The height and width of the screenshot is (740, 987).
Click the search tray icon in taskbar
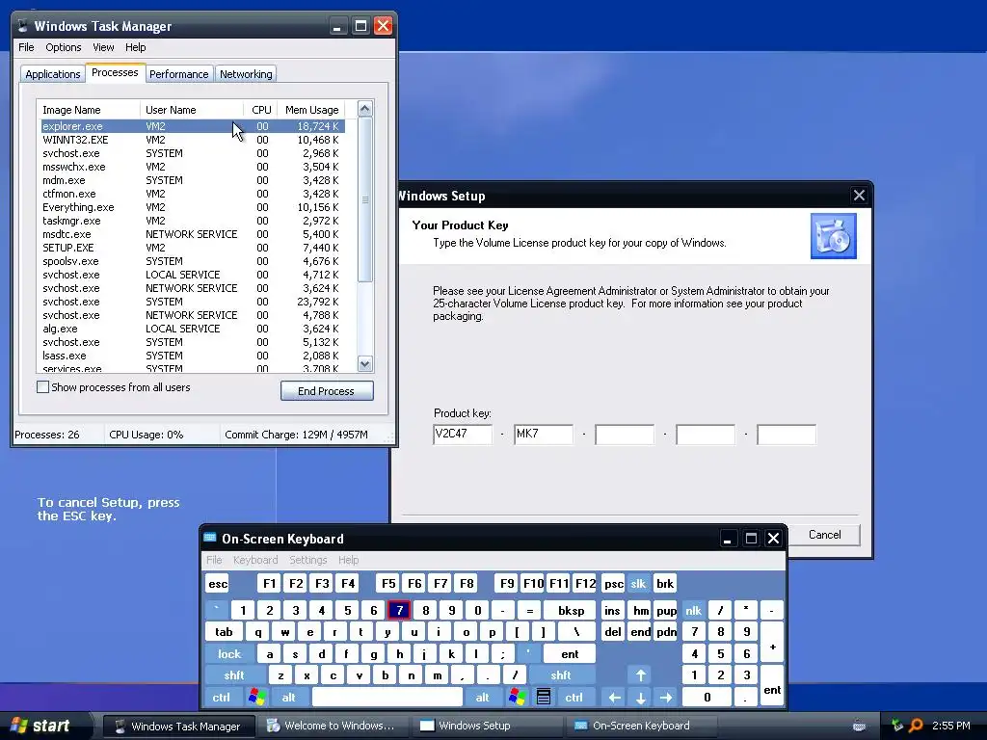917,726
